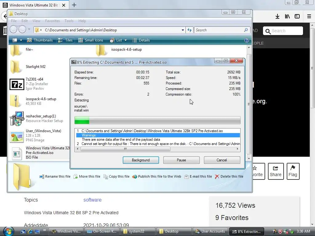Expand the address bar history dropdown
Viewport: 315px width, 236px height.
[183, 30]
